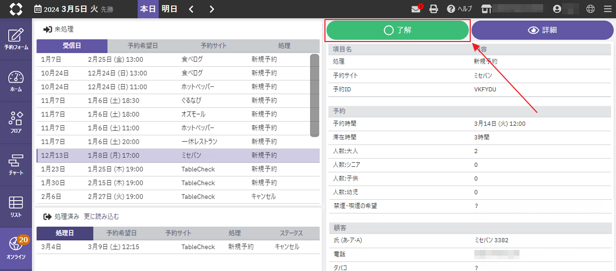Open the hamburger menu at top right
616x271 pixels.
click(607, 9)
